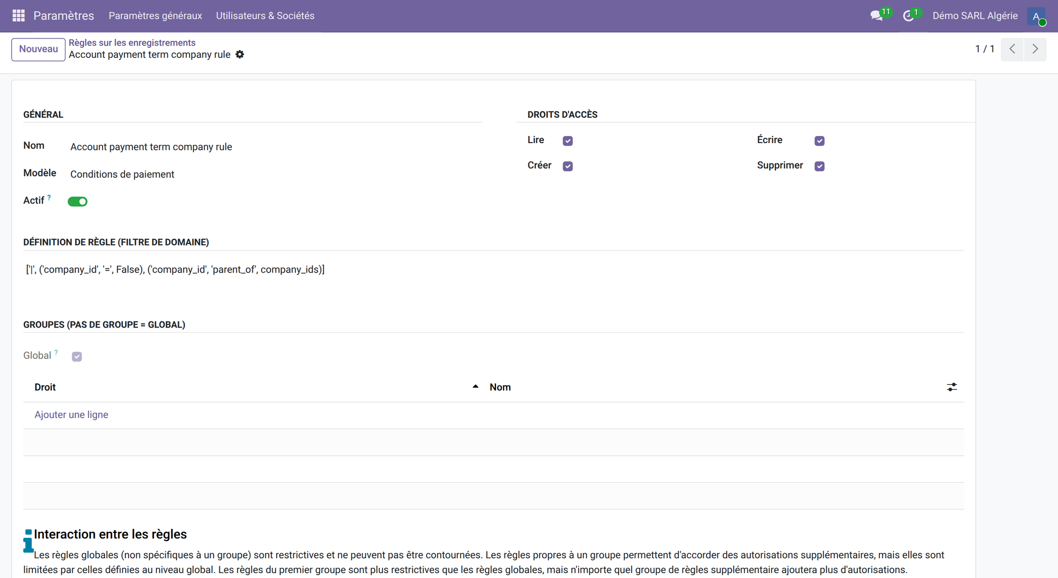Click the help mark next to Global
Screen dimensions: 1058x578
[x=56, y=352]
